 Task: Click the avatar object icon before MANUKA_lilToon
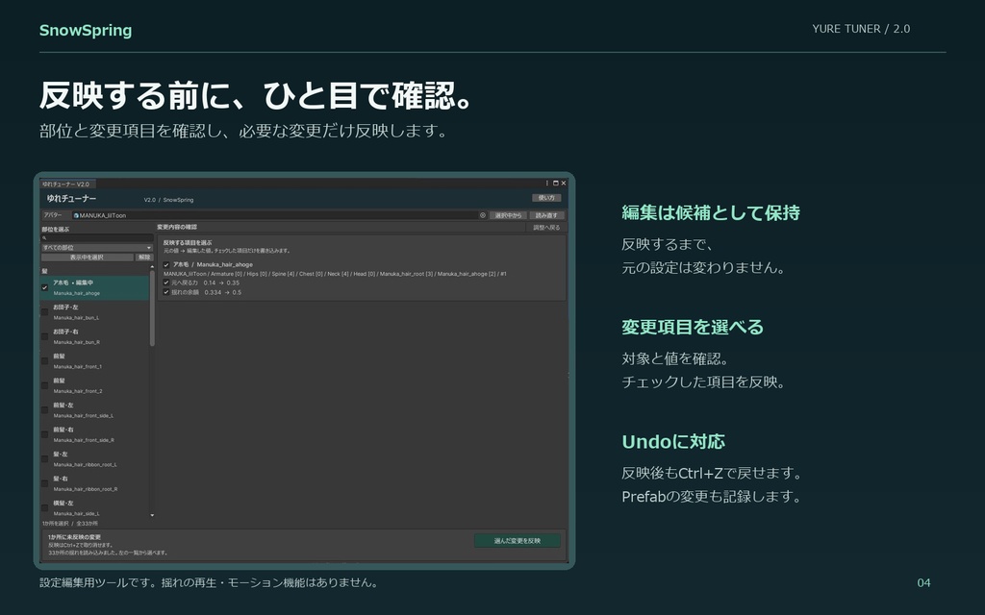76,215
